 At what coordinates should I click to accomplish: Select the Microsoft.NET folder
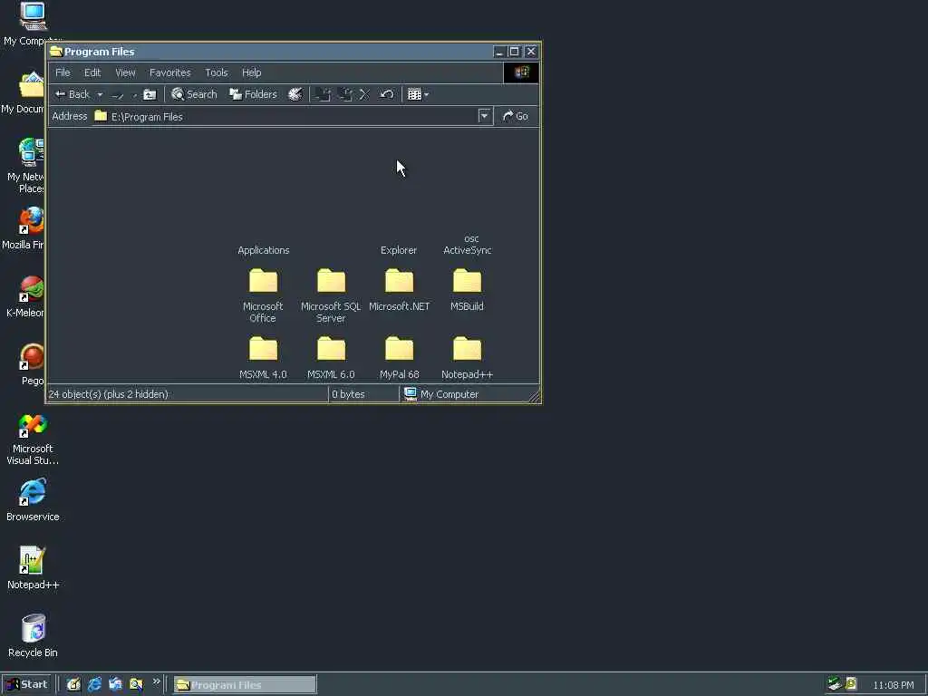(399, 289)
